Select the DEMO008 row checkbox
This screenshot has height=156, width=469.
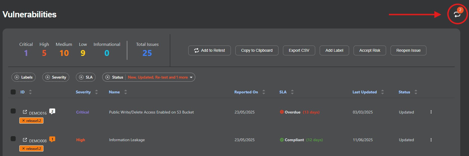click(x=13, y=139)
